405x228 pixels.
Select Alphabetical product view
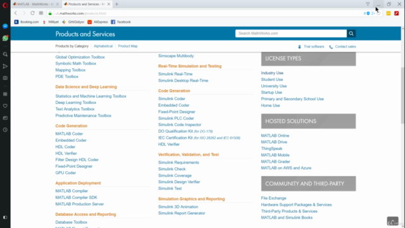103,46
